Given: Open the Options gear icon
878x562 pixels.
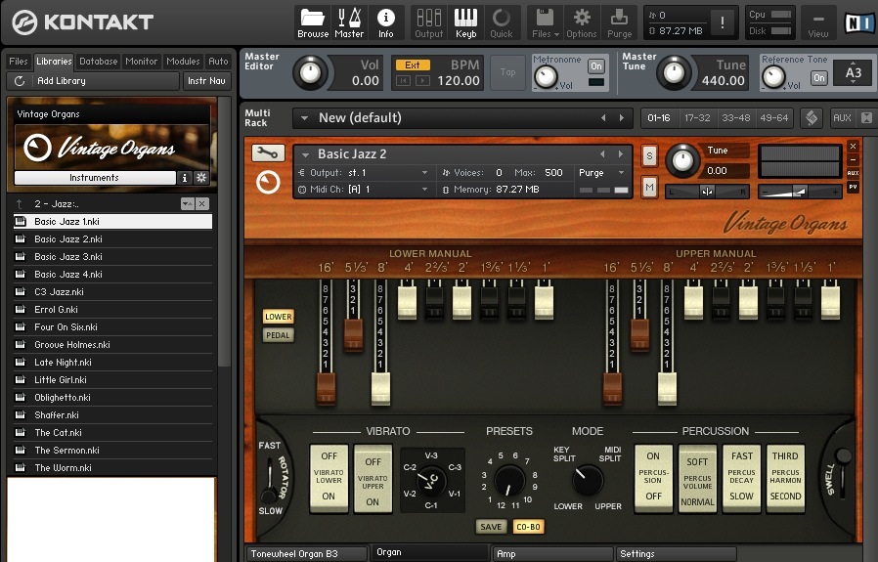Looking at the screenshot, I should pos(581,22).
